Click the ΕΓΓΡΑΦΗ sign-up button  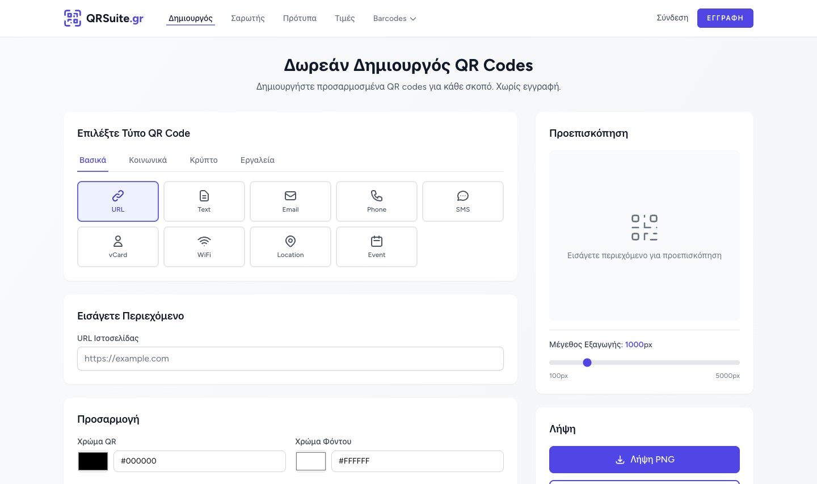coord(725,18)
